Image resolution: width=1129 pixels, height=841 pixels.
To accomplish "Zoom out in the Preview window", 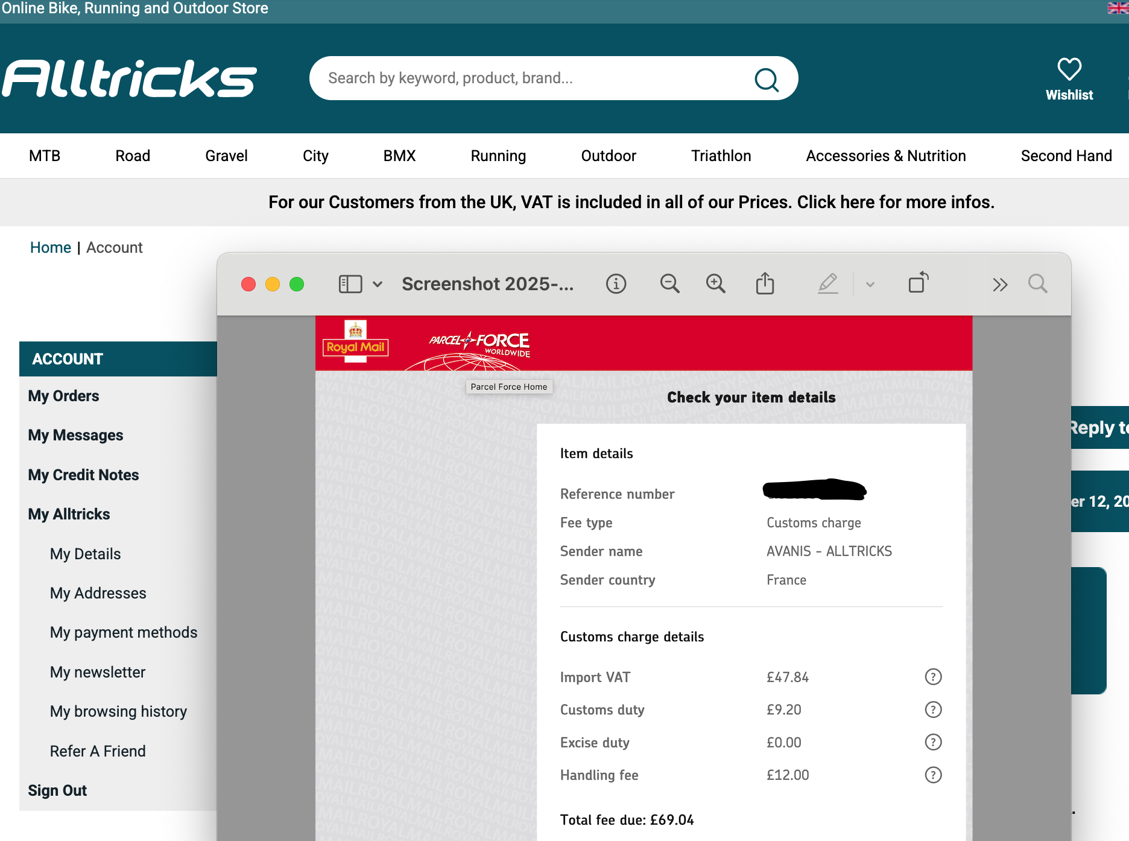I will coord(669,284).
